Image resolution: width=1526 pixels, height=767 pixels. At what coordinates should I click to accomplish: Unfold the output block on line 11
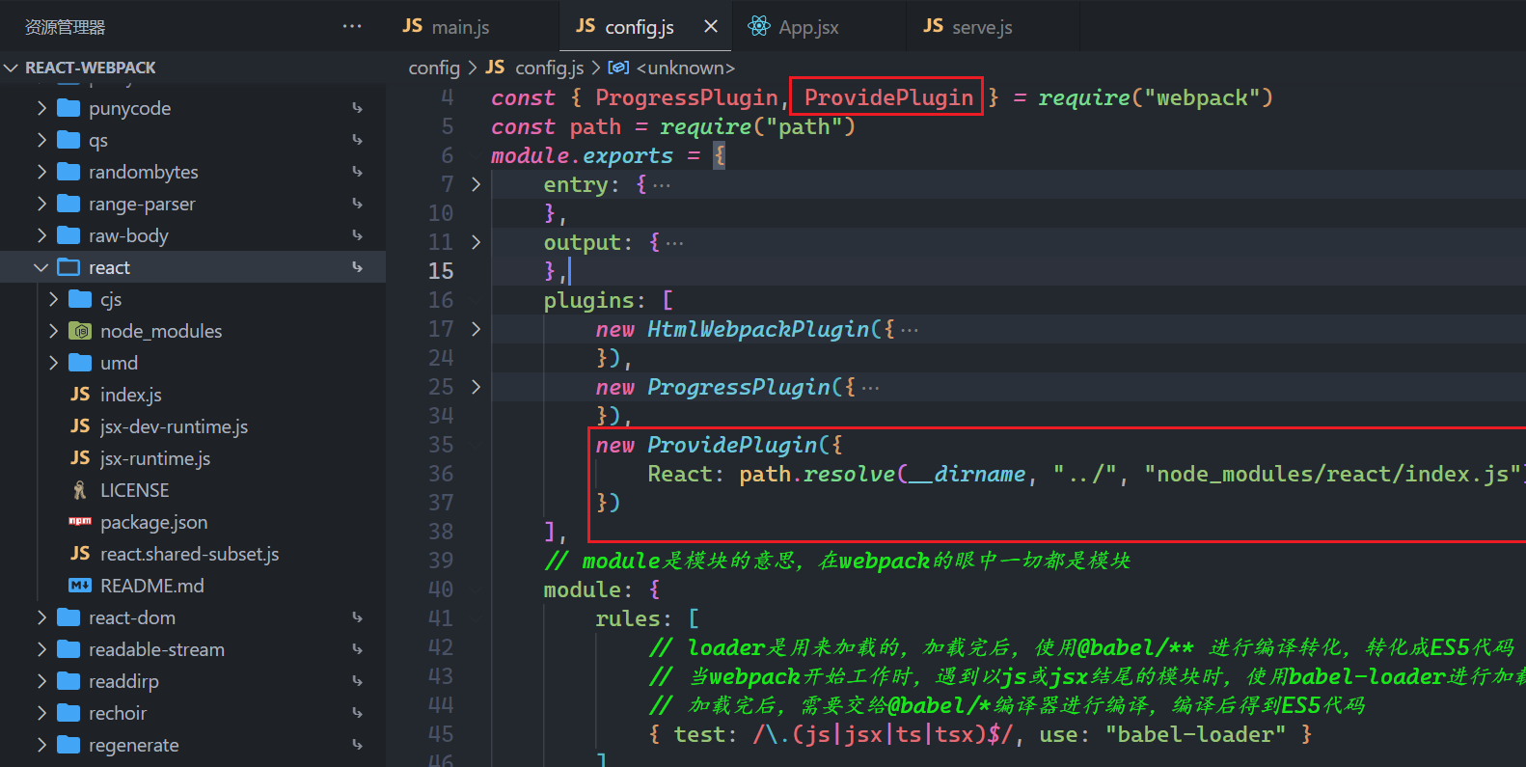coord(476,242)
